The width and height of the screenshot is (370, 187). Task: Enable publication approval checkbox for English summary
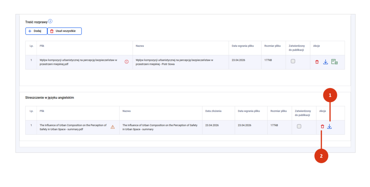(299, 126)
